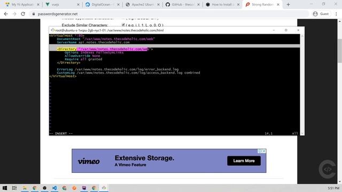Reload the passwordsgenerator.net page
This screenshot has width=342, height=192.
[23, 14]
